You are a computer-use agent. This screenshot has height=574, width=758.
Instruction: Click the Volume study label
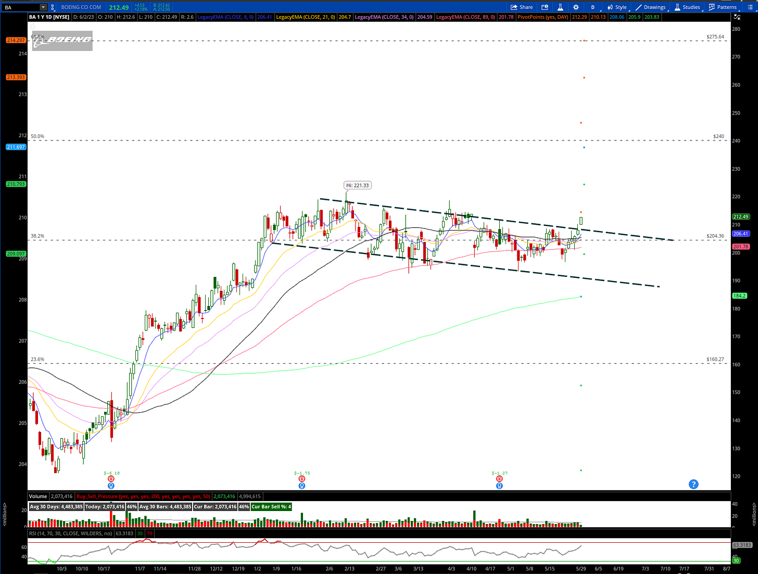pos(38,496)
